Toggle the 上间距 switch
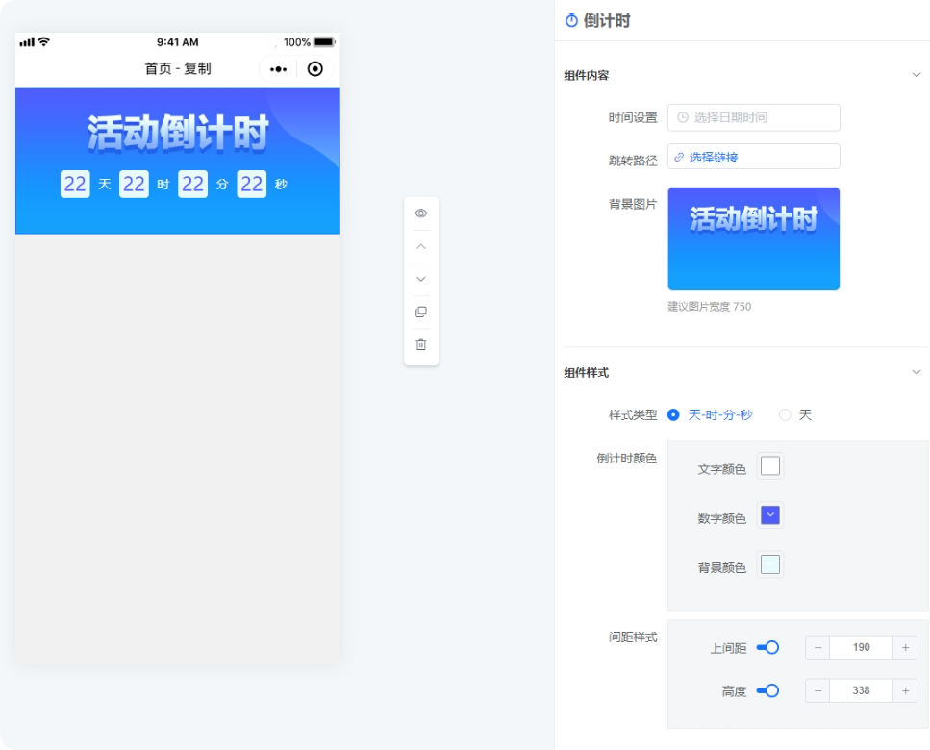The height and width of the screenshot is (750, 930). tap(767, 647)
